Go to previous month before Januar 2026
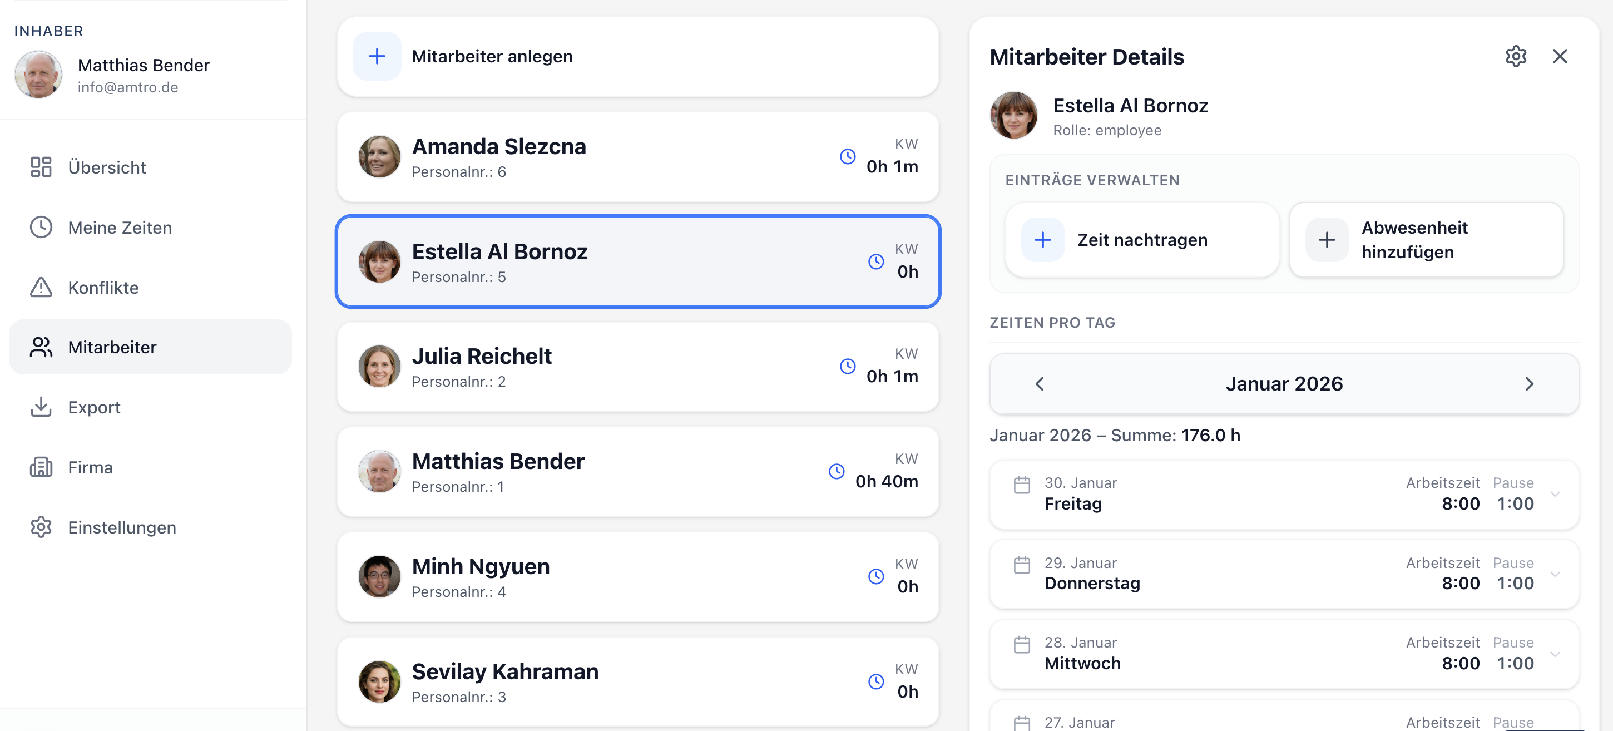This screenshot has width=1613, height=731. (1040, 384)
